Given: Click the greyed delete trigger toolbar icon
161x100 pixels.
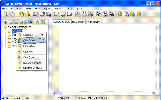Looking at the screenshot, I should coord(112,14).
